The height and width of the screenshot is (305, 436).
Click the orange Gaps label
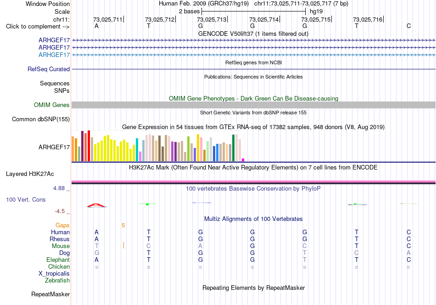(62, 226)
